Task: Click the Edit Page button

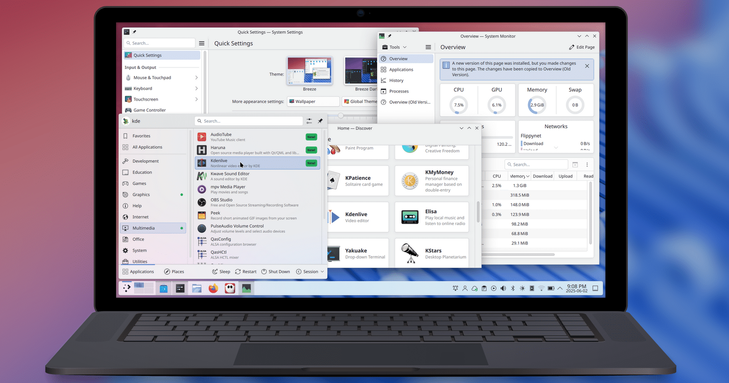Action: [582, 47]
